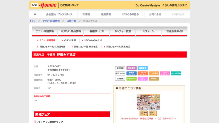Click the ペットトリミング pink badge
219x123 pixels.
point(165,73)
